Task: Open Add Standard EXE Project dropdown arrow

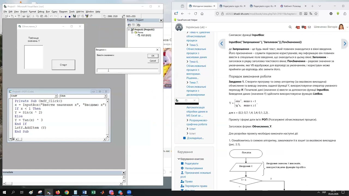Action: click(x=9, y=16)
